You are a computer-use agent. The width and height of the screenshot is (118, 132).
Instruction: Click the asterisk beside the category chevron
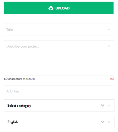tap(109, 105)
